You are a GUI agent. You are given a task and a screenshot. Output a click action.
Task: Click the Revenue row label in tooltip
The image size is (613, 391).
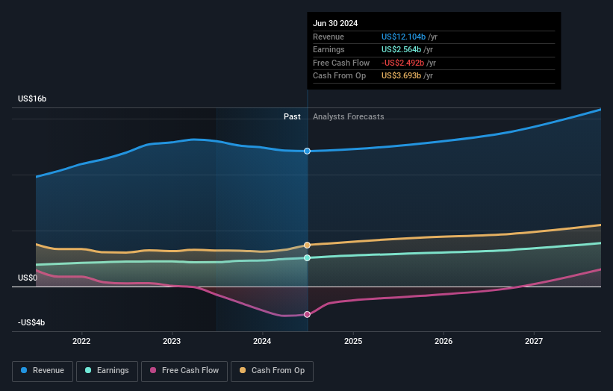(x=329, y=37)
